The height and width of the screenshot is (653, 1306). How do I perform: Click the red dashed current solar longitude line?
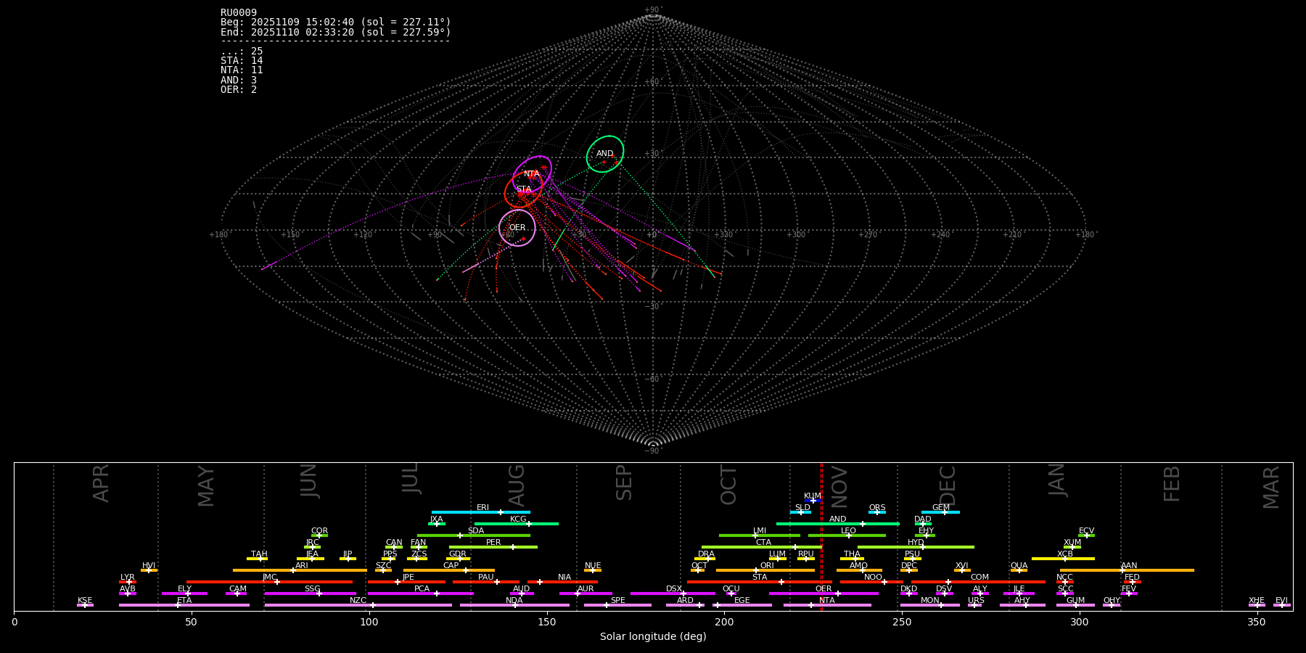[x=821, y=537]
